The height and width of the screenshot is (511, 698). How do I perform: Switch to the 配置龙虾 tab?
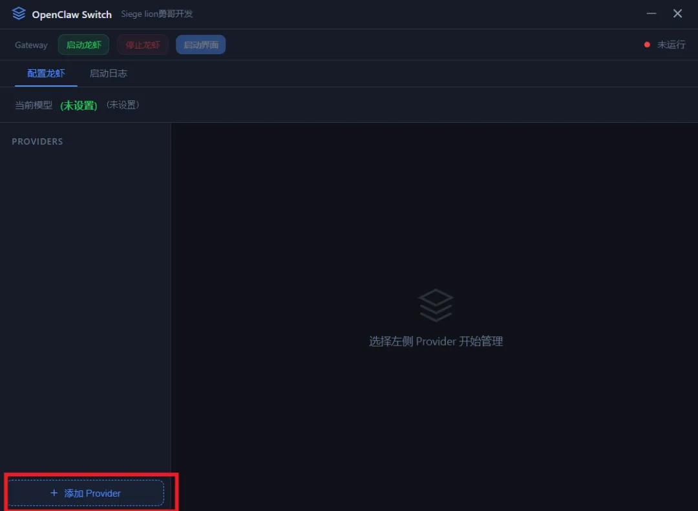pos(46,74)
